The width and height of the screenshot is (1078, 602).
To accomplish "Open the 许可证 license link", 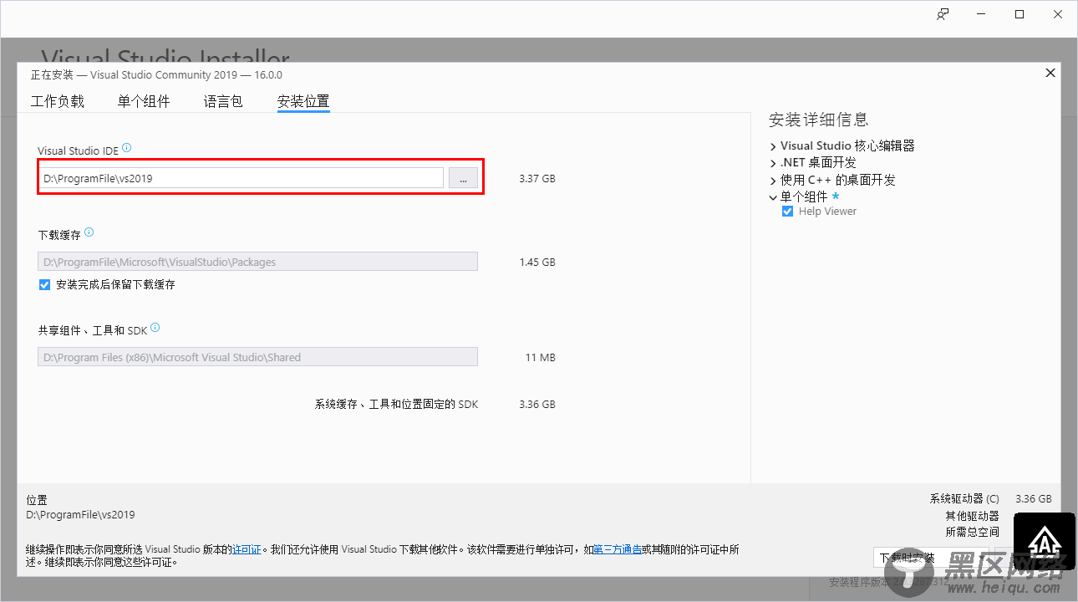I will [247, 549].
